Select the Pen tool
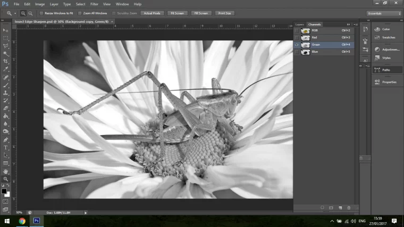This screenshot has width=404, height=227. [x=5, y=140]
